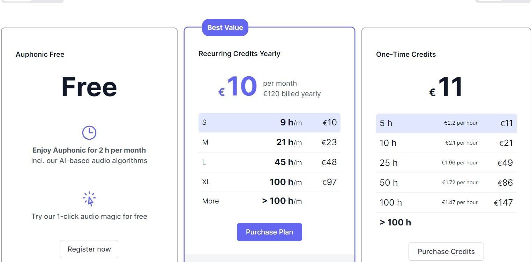Choose the 100 h credits for €147
The height and width of the screenshot is (262, 531).
446,203
